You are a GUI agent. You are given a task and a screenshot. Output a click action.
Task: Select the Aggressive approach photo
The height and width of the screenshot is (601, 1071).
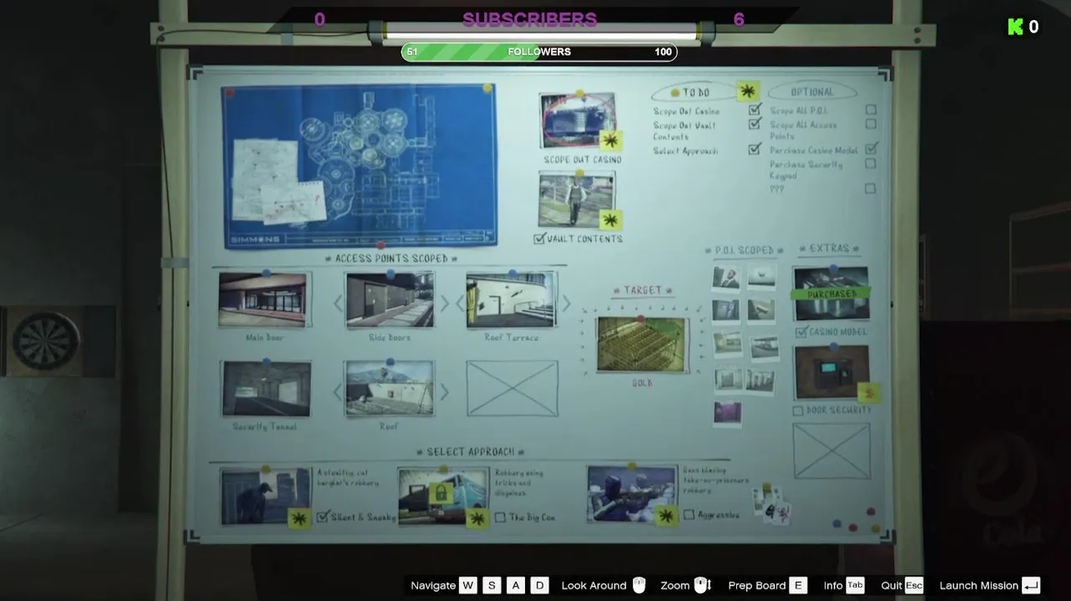click(x=632, y=494)
